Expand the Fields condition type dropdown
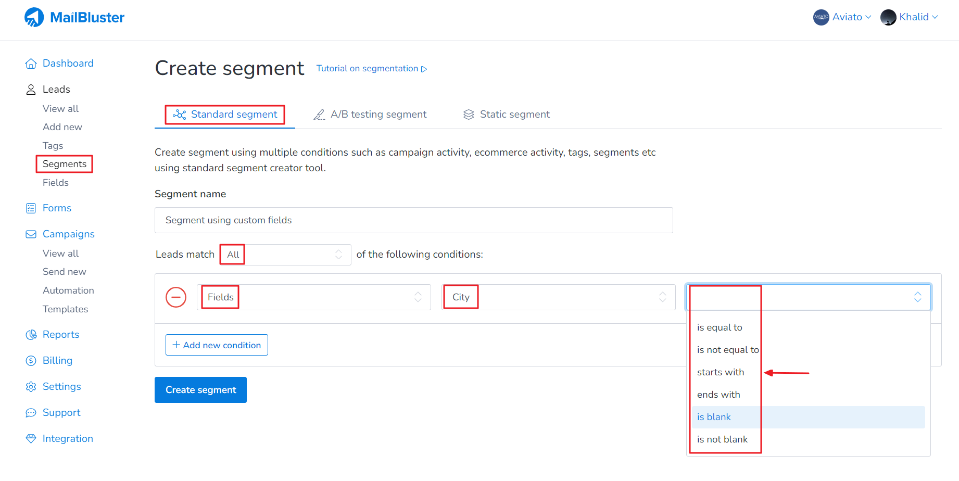 tap(313, 297)
